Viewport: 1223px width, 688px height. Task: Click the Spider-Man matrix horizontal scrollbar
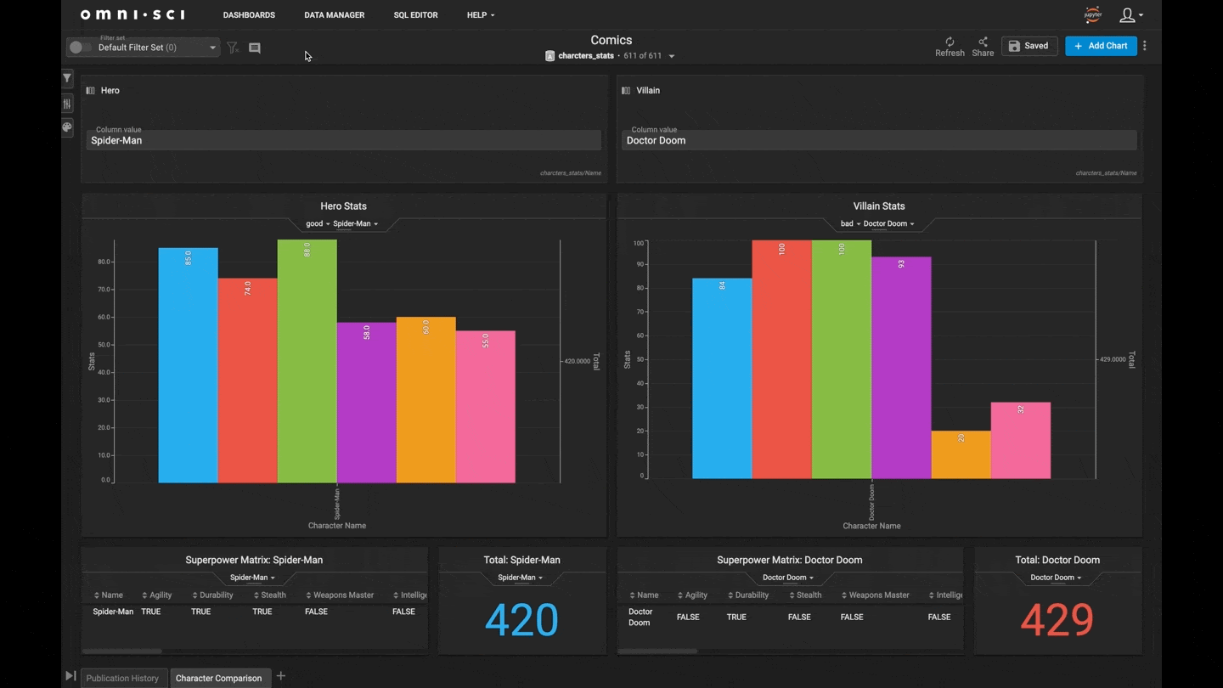click(x=122, y=651)
